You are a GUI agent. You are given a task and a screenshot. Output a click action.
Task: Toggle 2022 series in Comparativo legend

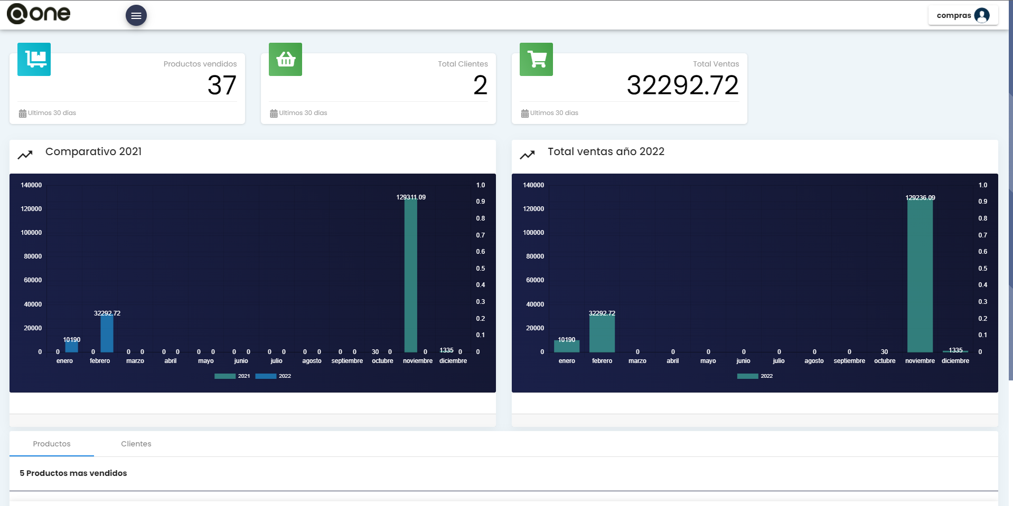pyautogui.click(x=266, y=376)
